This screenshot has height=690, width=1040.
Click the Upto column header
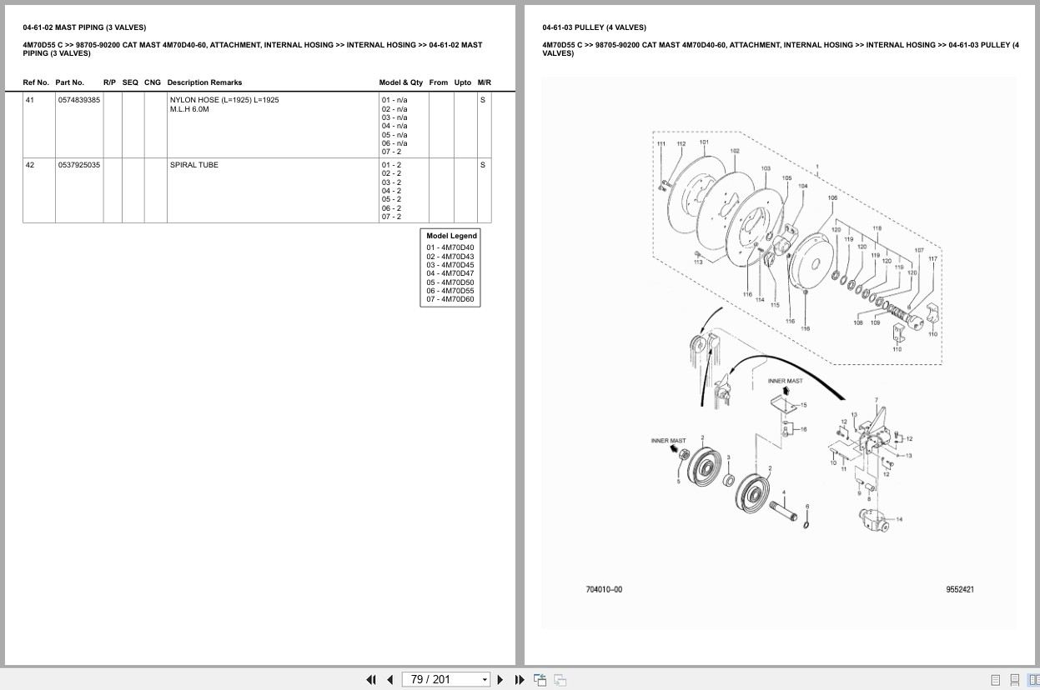[463, 82]
